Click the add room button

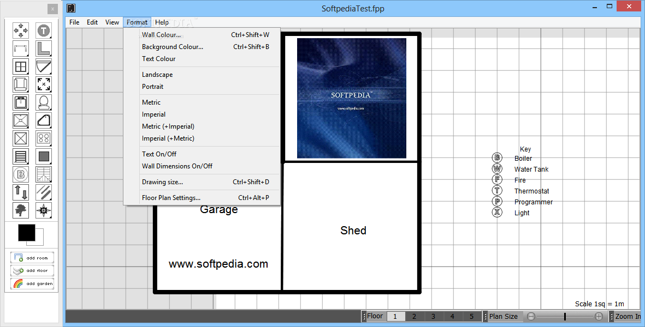32,258
